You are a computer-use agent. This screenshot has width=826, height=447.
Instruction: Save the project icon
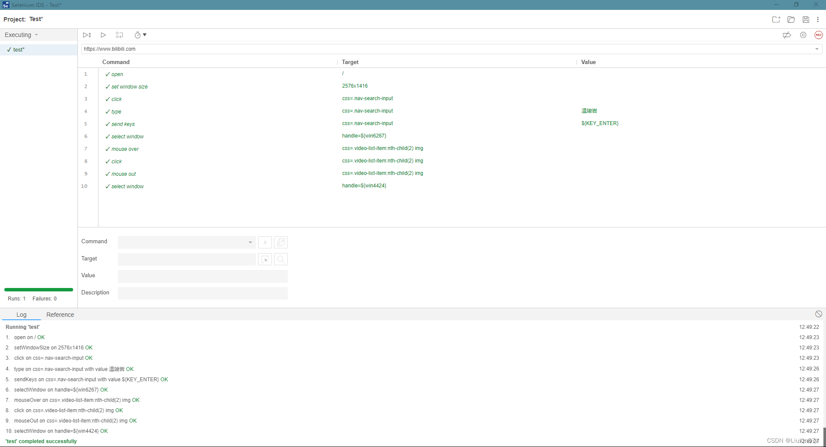click(x=806, y=19)
